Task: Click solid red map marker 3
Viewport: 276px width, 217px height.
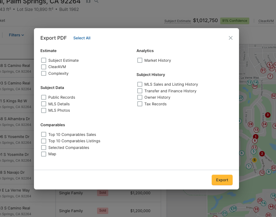Action: (268, 115)
